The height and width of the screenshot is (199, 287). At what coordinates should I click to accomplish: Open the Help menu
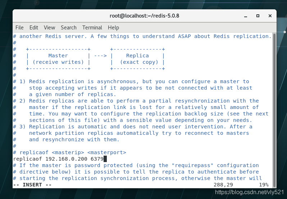point(113,28)
